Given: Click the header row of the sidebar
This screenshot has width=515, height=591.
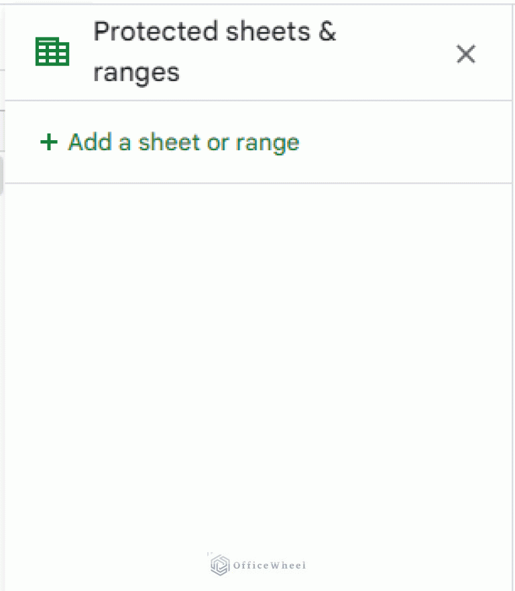Looking at the screenshot, I should click(257, 51).
